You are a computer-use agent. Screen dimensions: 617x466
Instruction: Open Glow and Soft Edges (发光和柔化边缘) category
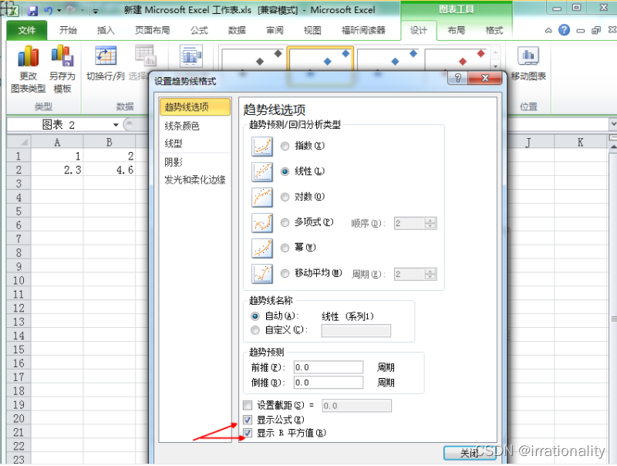(x=195, y=180)
